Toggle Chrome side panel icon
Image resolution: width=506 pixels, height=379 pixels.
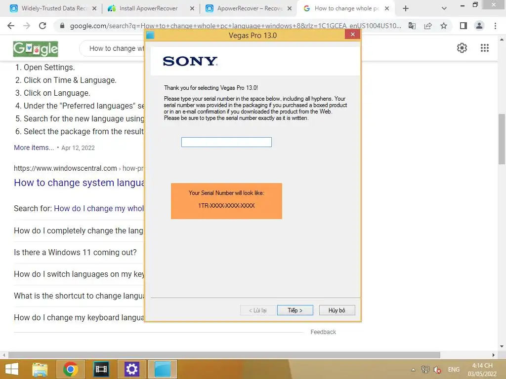point(464,26)
